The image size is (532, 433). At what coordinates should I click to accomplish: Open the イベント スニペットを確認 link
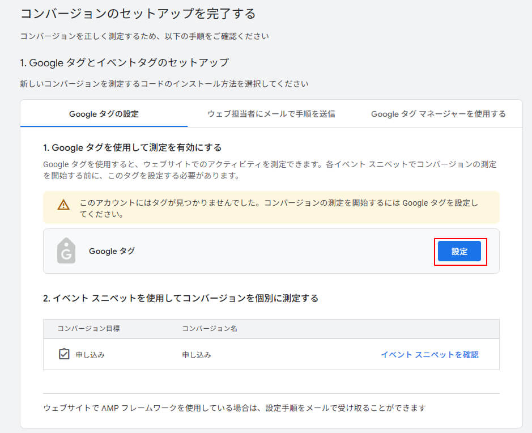(429, 354)
